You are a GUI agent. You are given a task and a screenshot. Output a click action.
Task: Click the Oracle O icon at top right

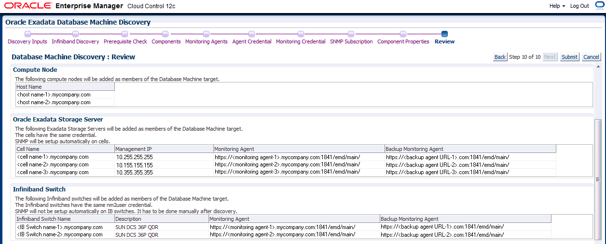pos(600,5)
